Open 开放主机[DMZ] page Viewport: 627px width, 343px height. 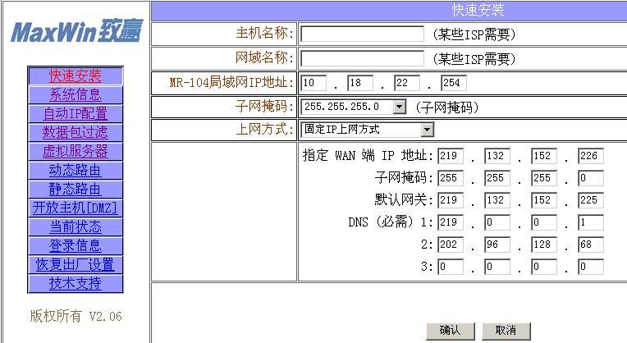coord(75,208)
